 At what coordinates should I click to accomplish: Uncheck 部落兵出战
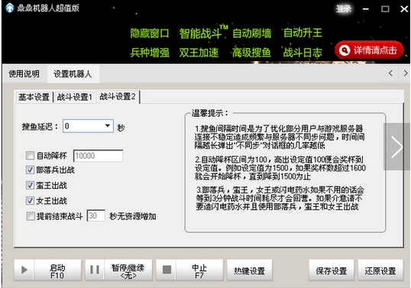click(x=30, y=170)
